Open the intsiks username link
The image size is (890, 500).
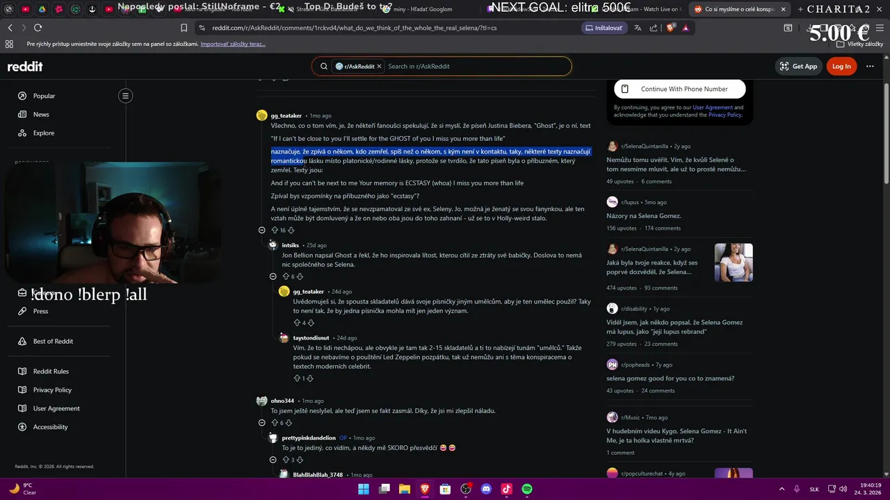(290, 245)
